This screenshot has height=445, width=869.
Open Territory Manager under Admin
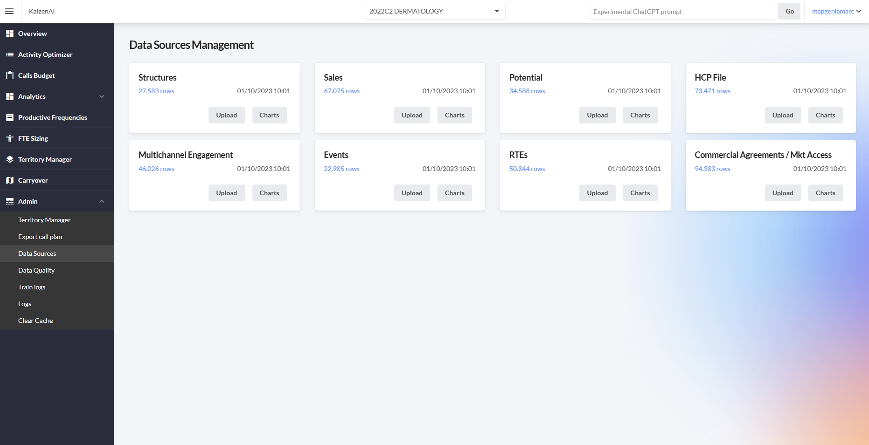tap(57, 220)
